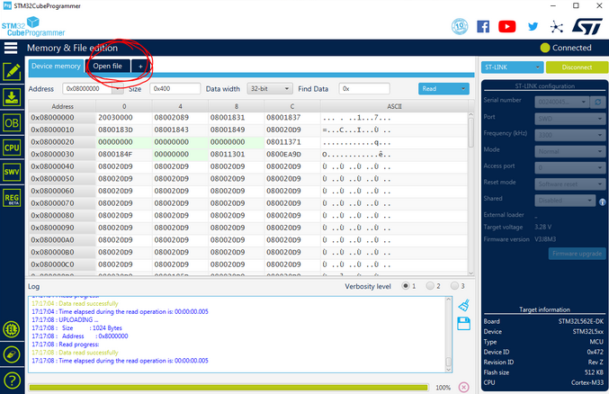
Task: Open the Data width 32-bit dropdown
Action: pyautogui.click(x=270, y=88)
